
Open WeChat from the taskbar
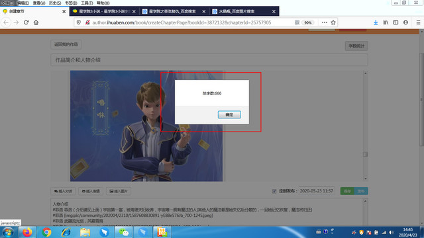click(124, 232)
